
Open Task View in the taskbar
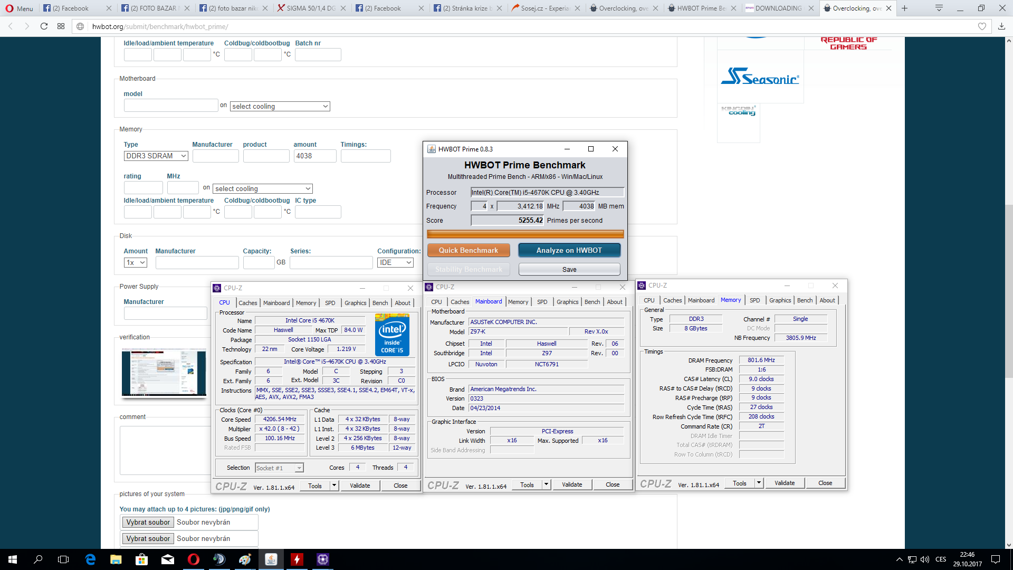(63, 559)
